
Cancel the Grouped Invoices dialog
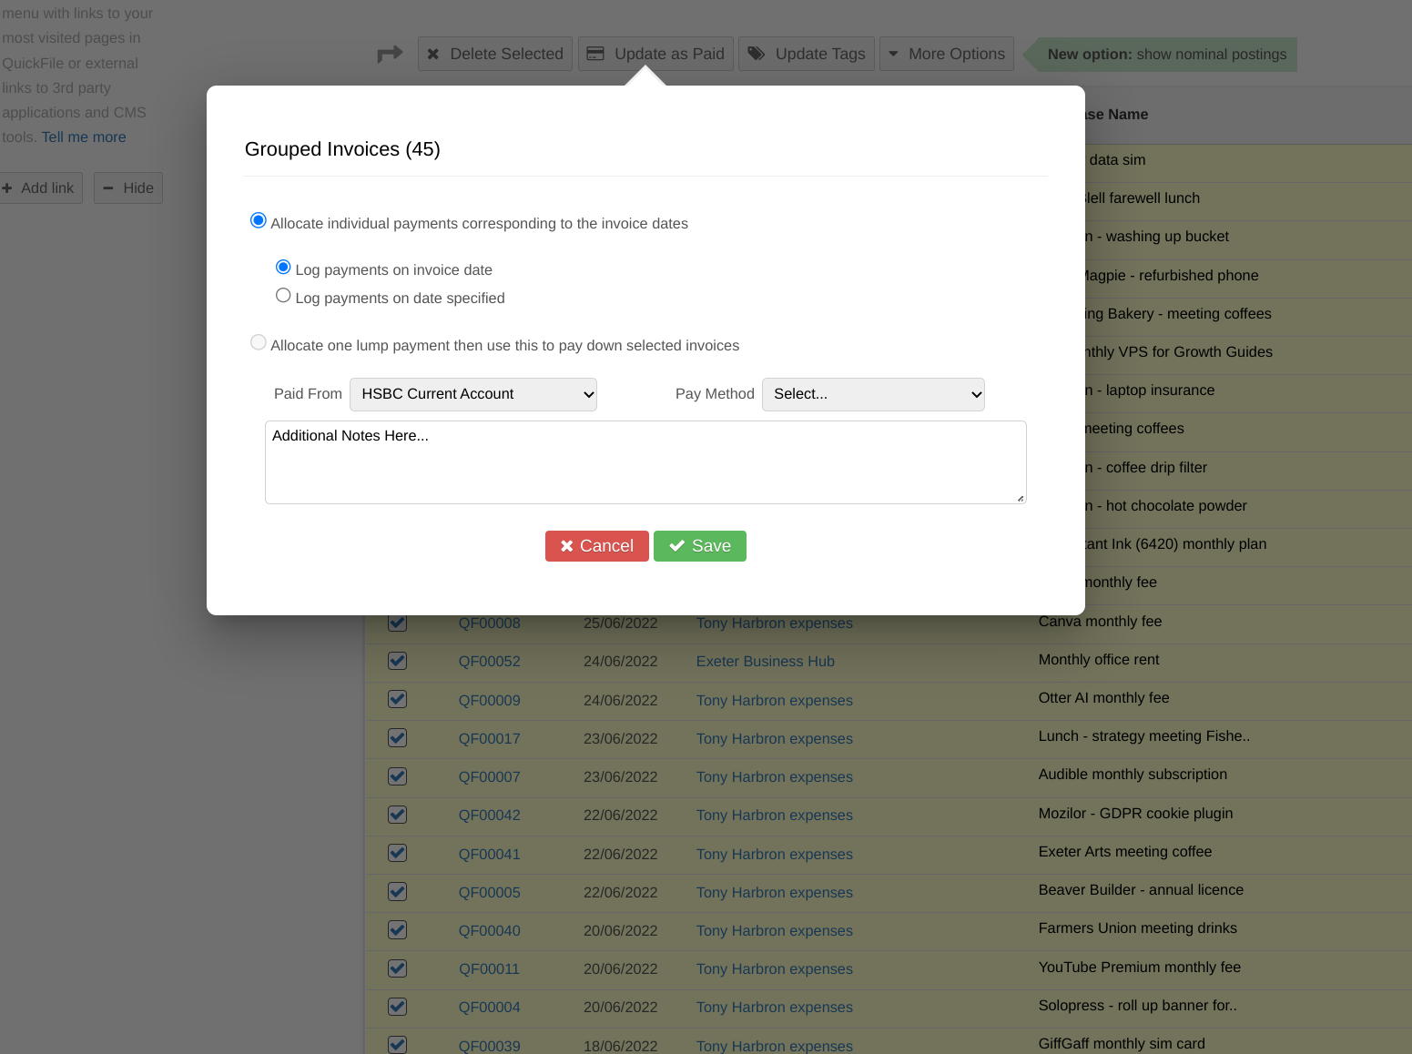[x=597, y=546]
